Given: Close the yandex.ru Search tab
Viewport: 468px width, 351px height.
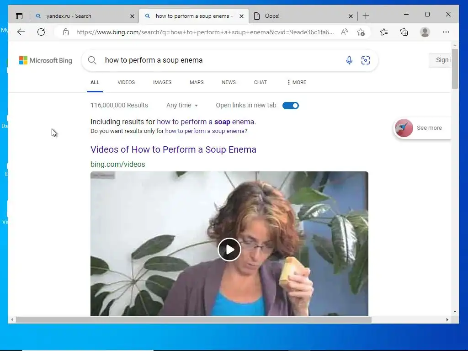Looking at the screenshot, I should pos(132,16).
